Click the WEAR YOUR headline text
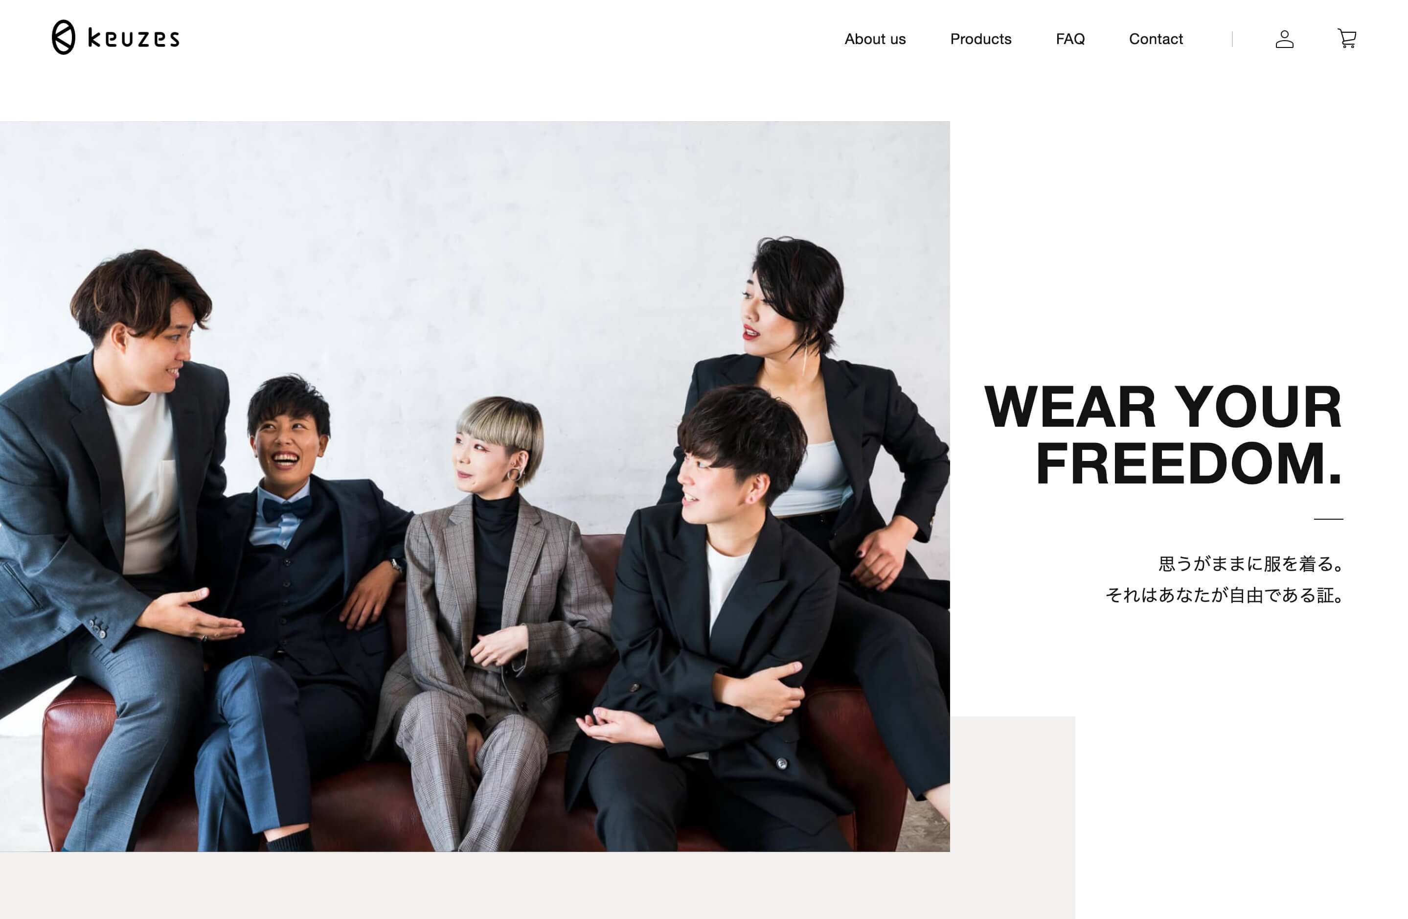This screenshot has width=1408, height=919. point(1163,407)
